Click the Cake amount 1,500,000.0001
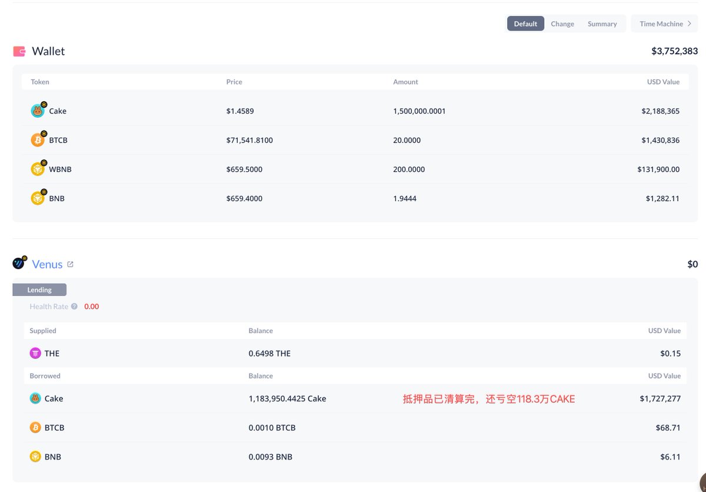Image resolution: width=706 pixels, height=492 pixels. point(419,111)
